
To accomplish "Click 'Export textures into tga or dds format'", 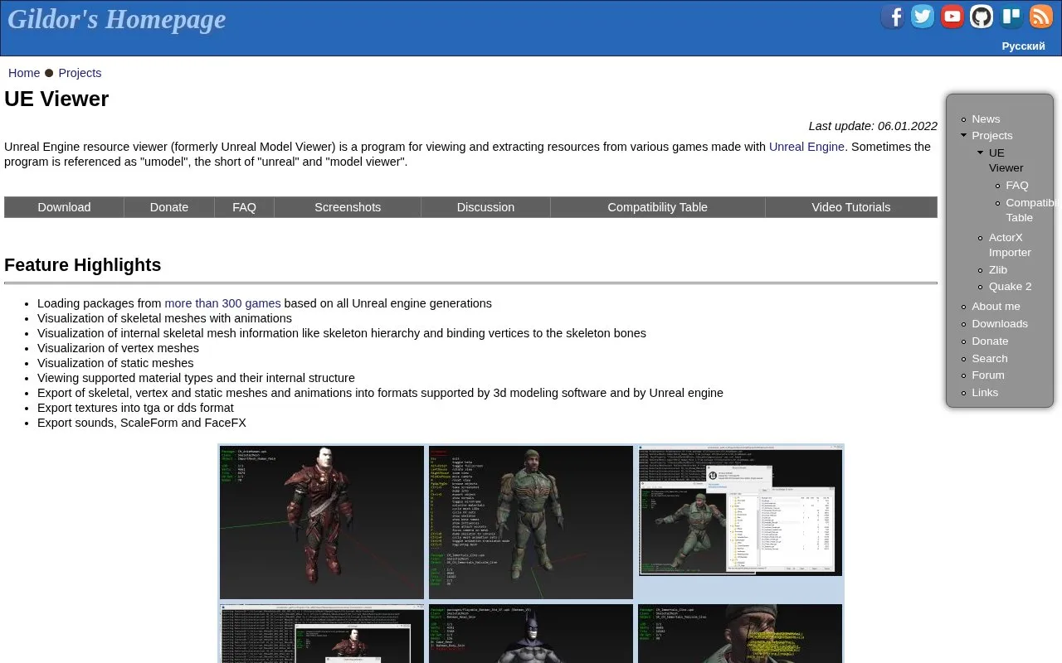I will 135,408.
